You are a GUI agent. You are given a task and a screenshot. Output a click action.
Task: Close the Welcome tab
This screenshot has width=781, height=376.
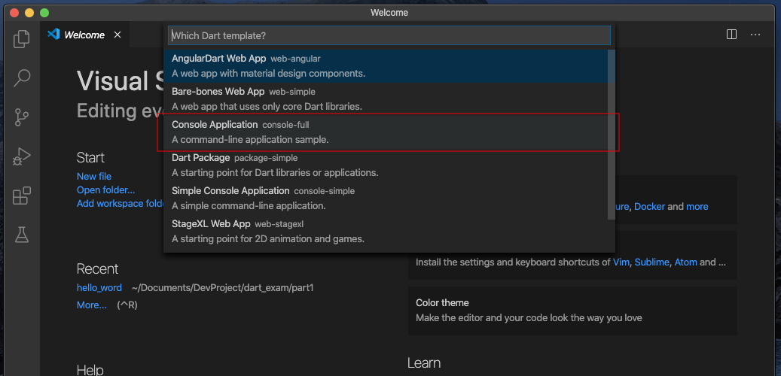click(117, 35)
